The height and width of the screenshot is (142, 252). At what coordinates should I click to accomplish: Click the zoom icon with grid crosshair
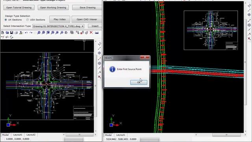(43, 33)
